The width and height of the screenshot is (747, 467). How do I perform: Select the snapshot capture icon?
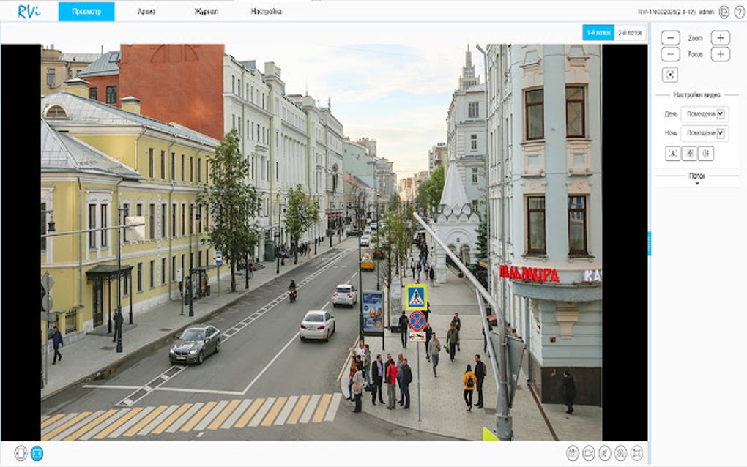[573, 452]
